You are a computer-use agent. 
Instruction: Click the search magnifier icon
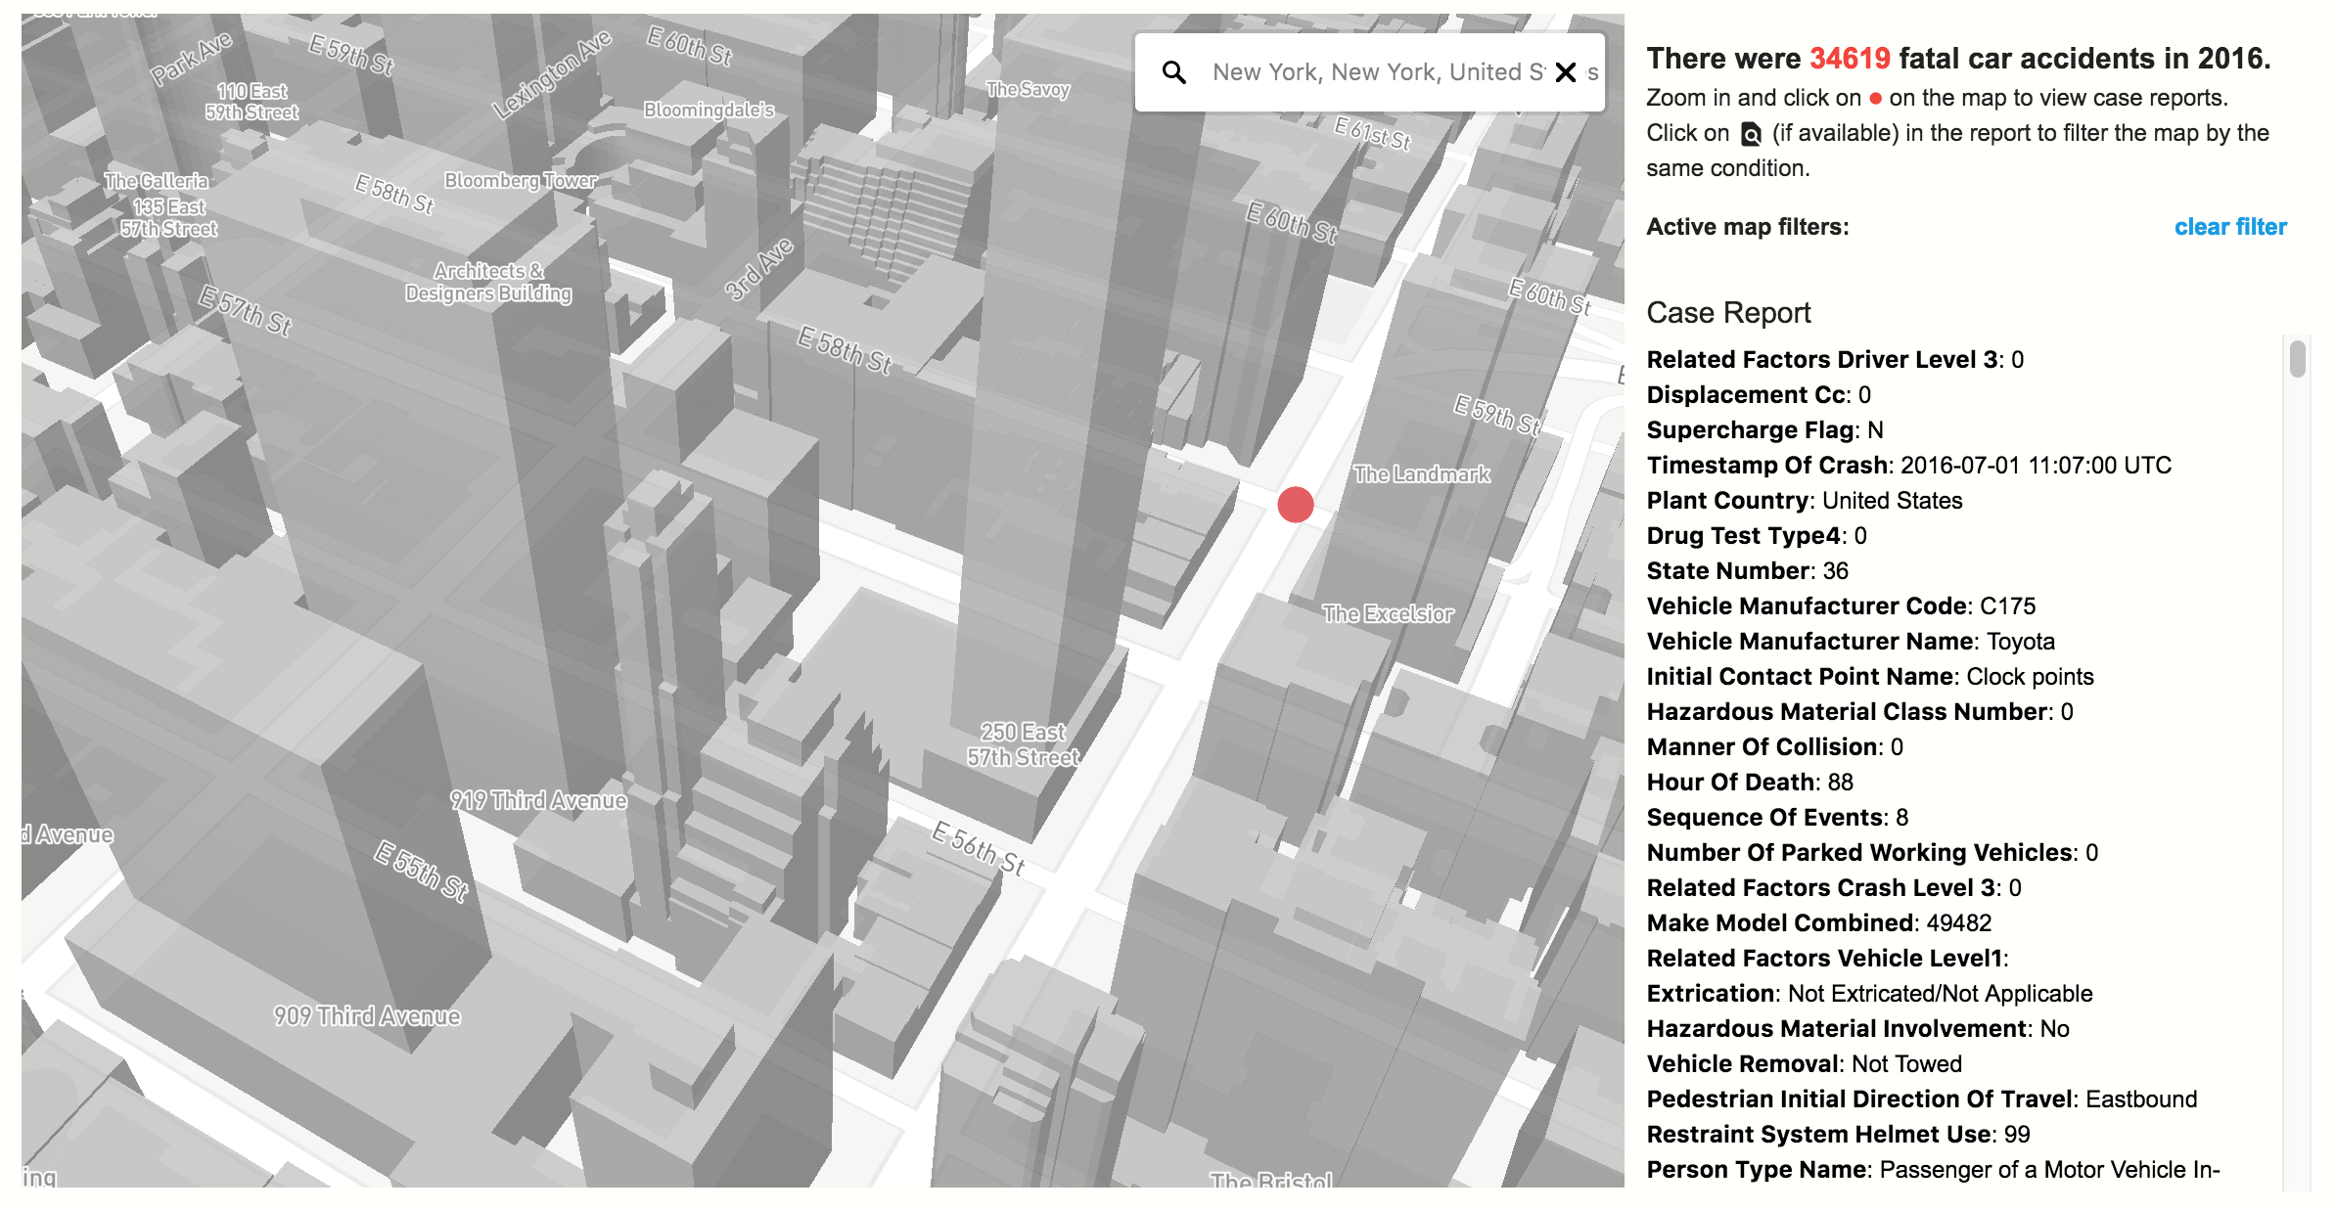pyautogui.click(x=1174, y=72)
